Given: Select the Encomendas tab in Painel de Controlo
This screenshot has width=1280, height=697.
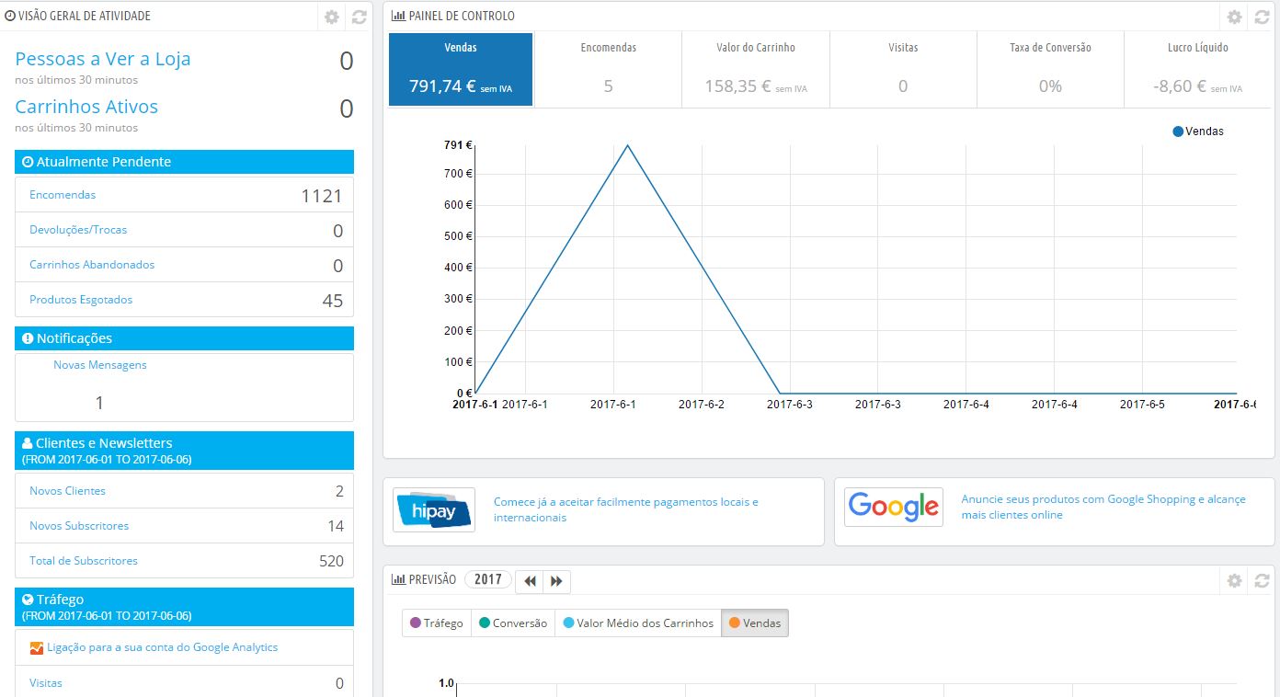Looking at the screenshot, I should point(608,70).
